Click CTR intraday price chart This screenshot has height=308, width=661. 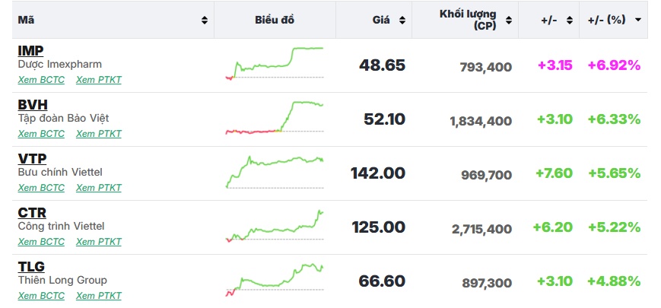coord(275,226)
